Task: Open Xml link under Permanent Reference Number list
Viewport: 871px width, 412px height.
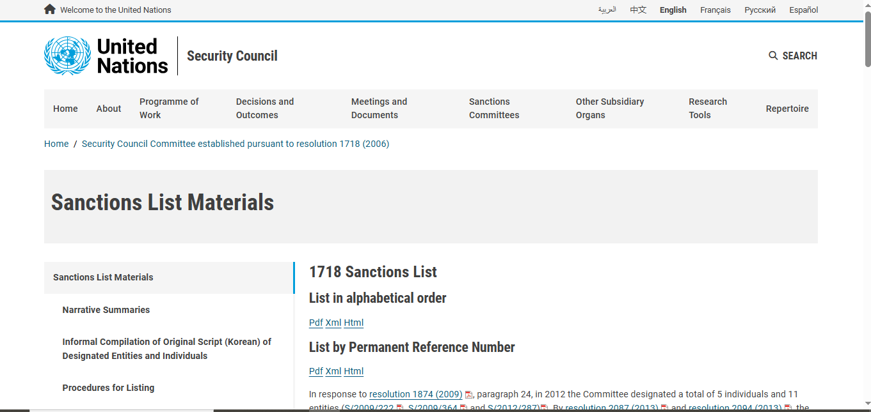Action: click(333, 371)
